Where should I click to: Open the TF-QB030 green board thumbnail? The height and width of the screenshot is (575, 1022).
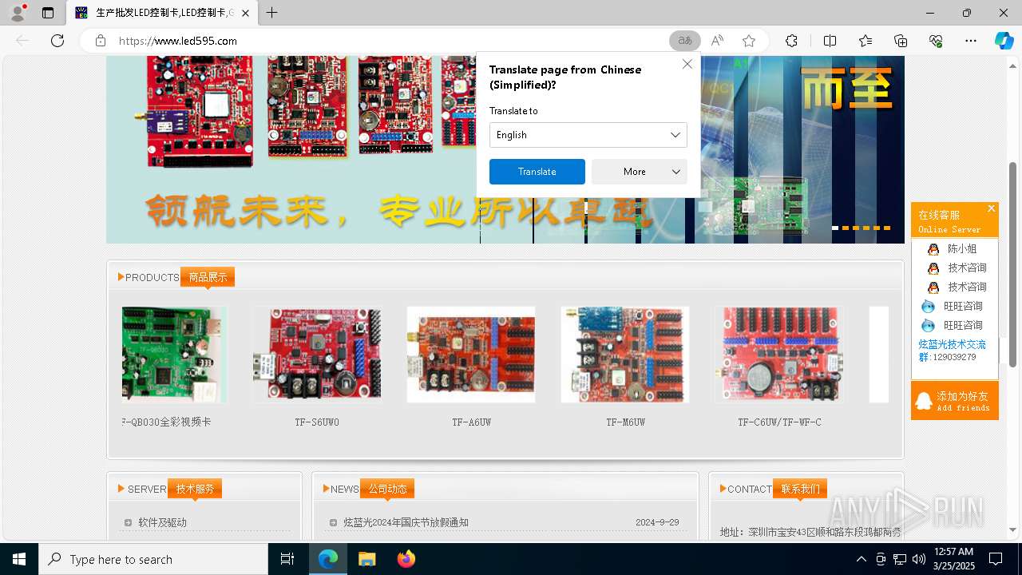point(174,355)
